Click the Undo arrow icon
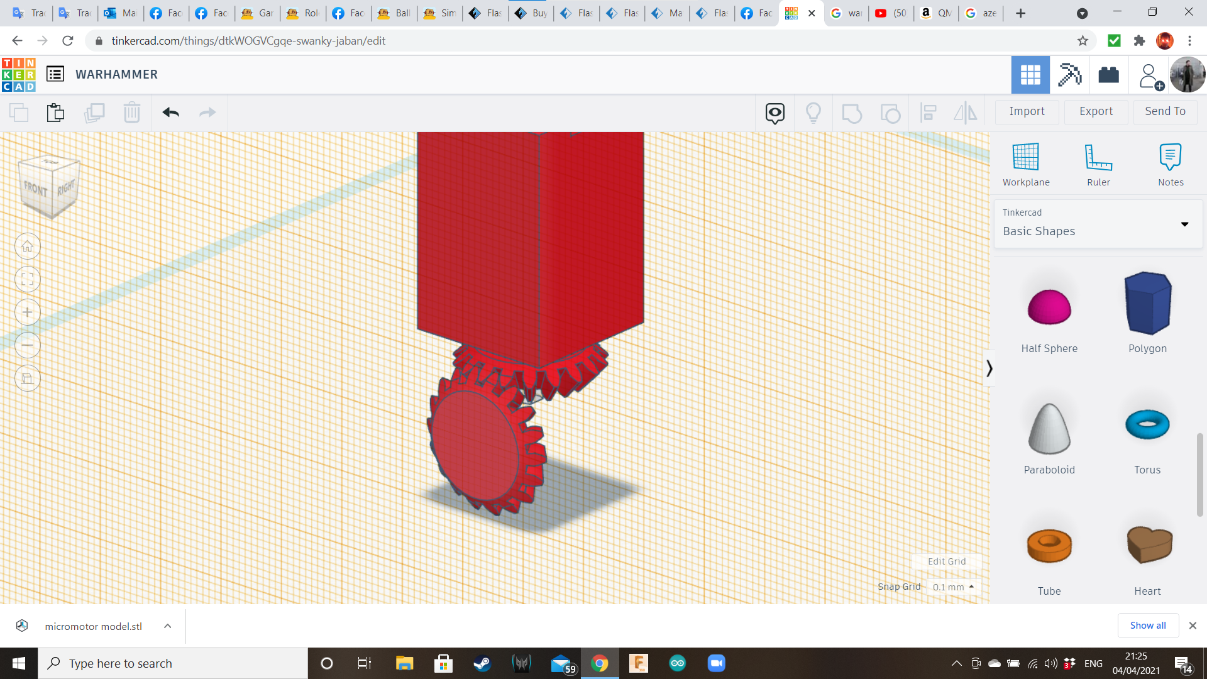This screenshot has height=679, width=1207. click(x=170, y=113)
